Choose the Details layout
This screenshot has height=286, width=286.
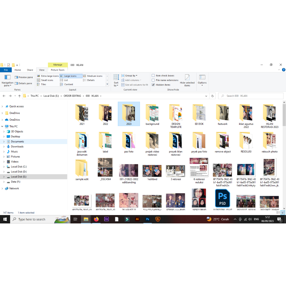point(89,80)
